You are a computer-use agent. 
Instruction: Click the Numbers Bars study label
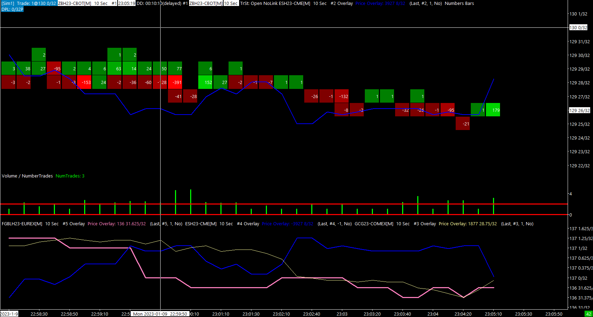[x=459, y=4]
